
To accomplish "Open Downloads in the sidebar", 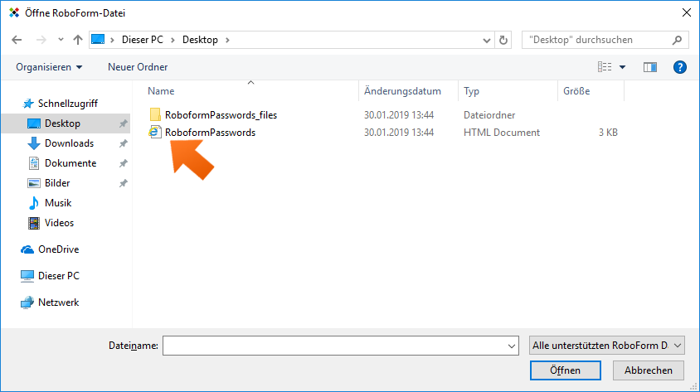I will coord(69,143).
